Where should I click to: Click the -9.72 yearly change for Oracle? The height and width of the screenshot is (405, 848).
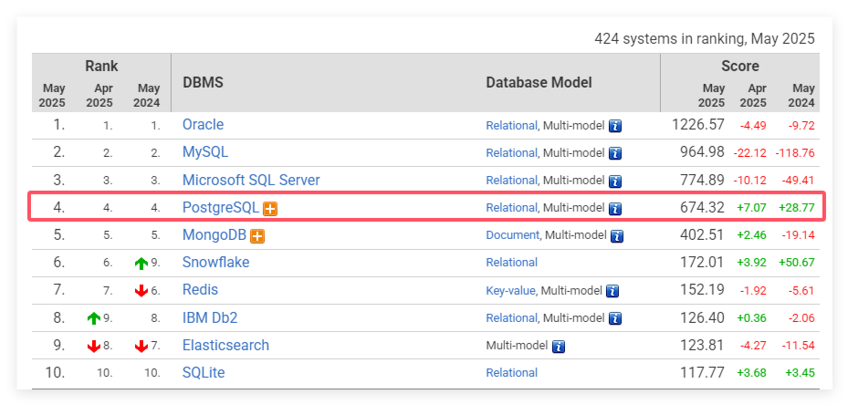[801, 126]
